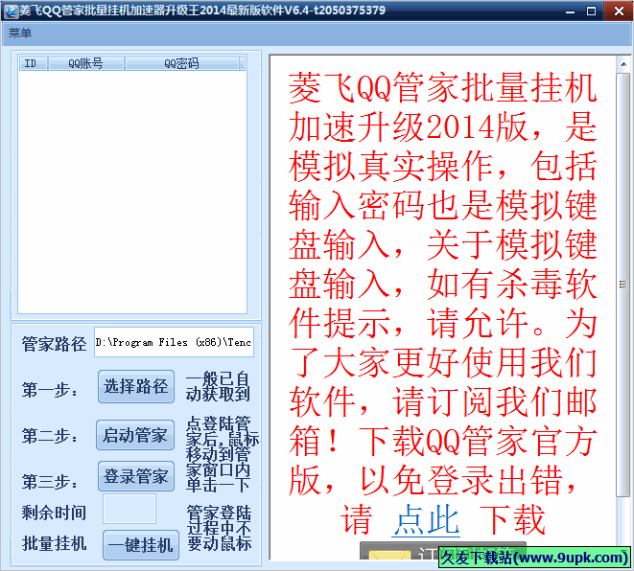The width and height of the screenshot is (634, 571).
Task: Click the 第三步: label
Action: click(x=49, y=482)
